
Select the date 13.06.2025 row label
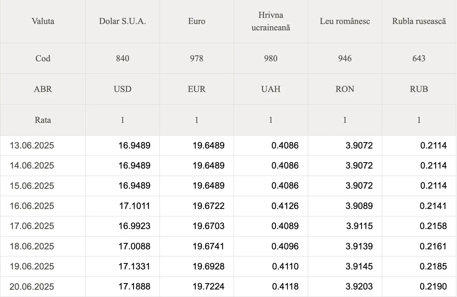(32, 146)
